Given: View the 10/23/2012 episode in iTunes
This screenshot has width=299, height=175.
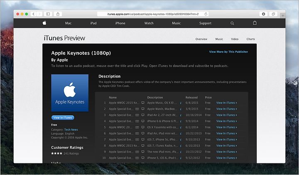Looking at the screenshot, I should coord(227,152).
